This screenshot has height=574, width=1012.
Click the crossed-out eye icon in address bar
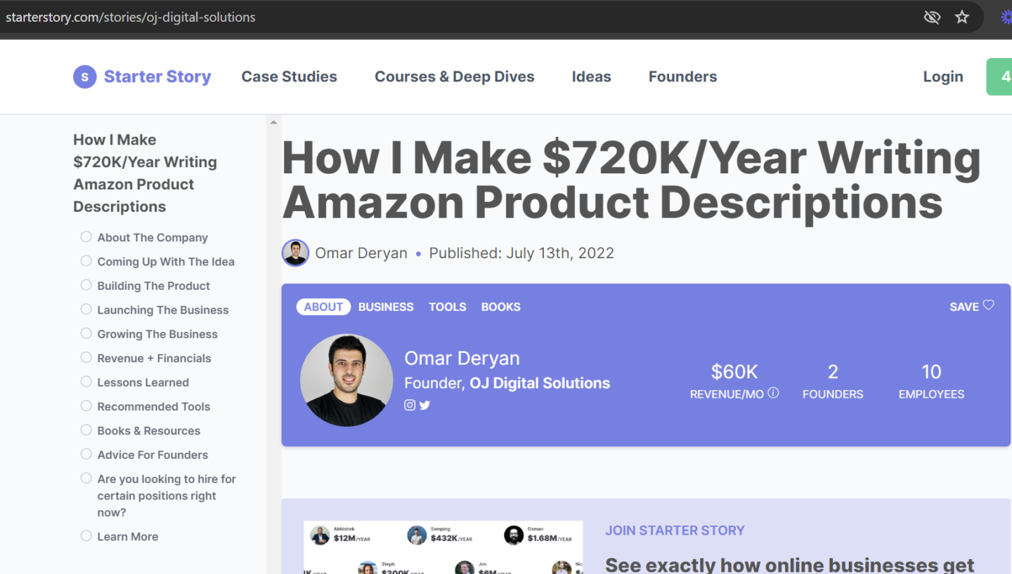[x=932, y=17]
